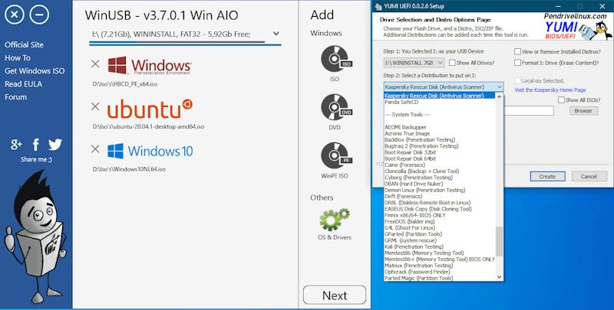Image resolution: width=614 pixels, height=310 pixels.
Task: Open the Official Site link
Action: point(24,45)
